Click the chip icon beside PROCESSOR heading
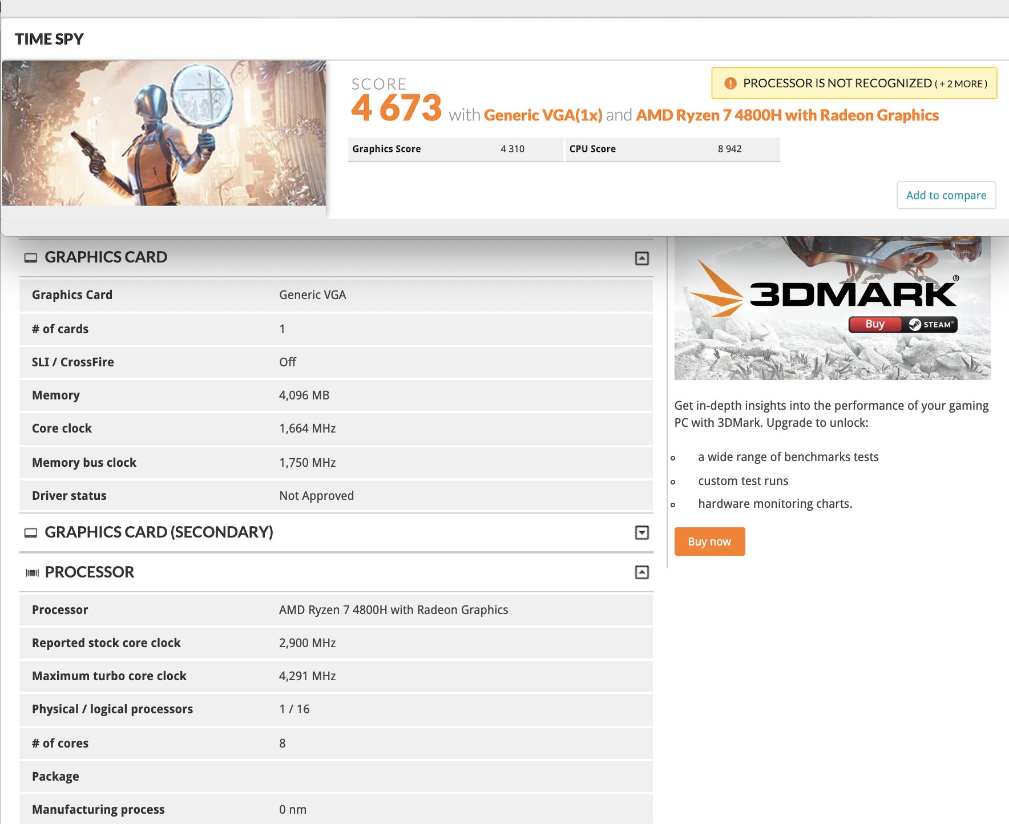 [x=33, y=572]
